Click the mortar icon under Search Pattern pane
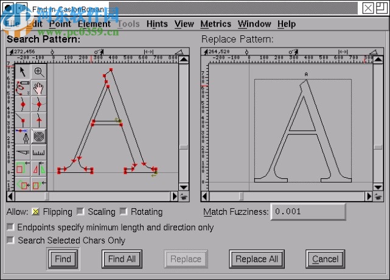Image resolution: width=390 pixels, height=280 pixels. click(184, 197)
